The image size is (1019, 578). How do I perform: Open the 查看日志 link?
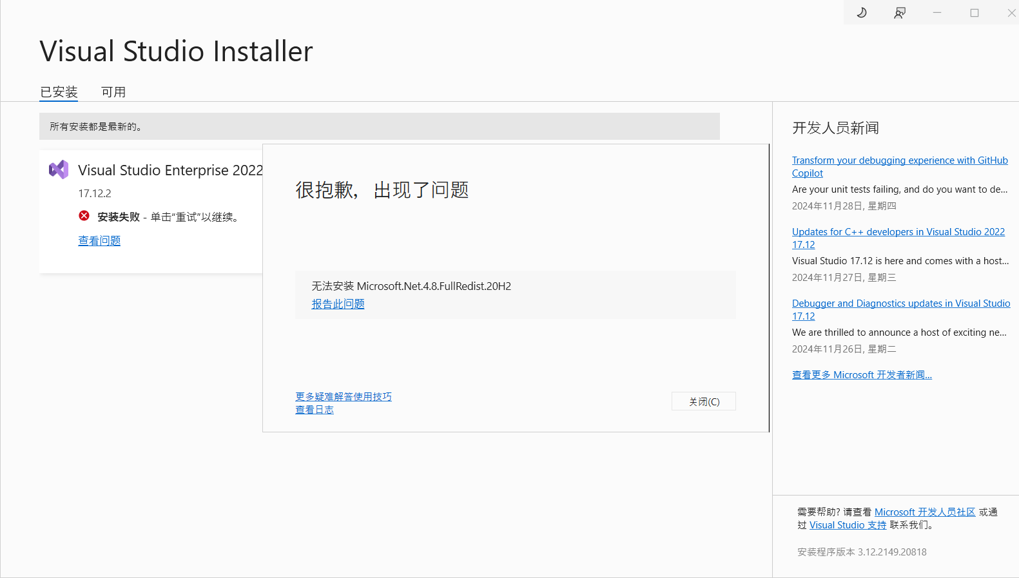coord(315,410)
